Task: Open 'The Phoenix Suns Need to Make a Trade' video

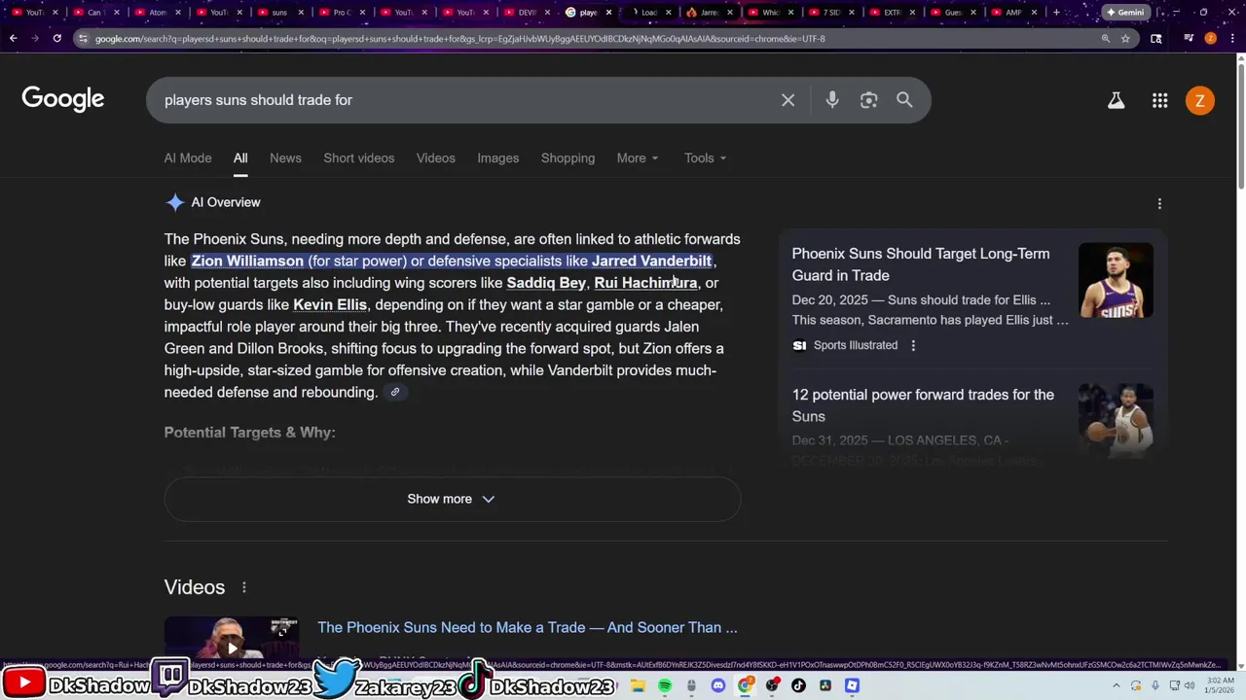Action: click(x=527, y=627)
